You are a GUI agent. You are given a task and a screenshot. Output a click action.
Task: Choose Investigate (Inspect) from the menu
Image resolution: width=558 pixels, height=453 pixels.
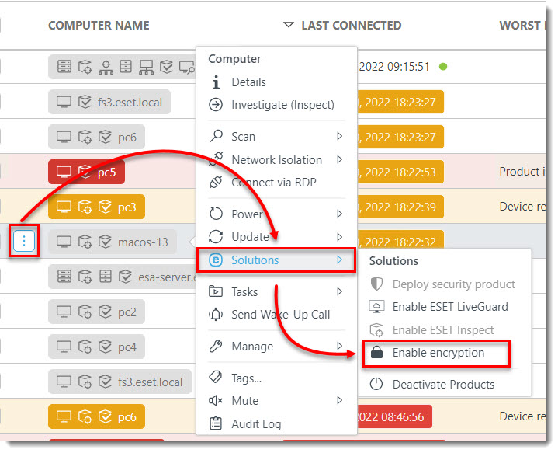[x=283, y=105]
